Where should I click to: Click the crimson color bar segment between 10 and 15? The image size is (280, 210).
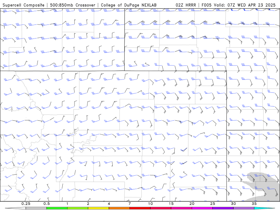pos(161,208)
